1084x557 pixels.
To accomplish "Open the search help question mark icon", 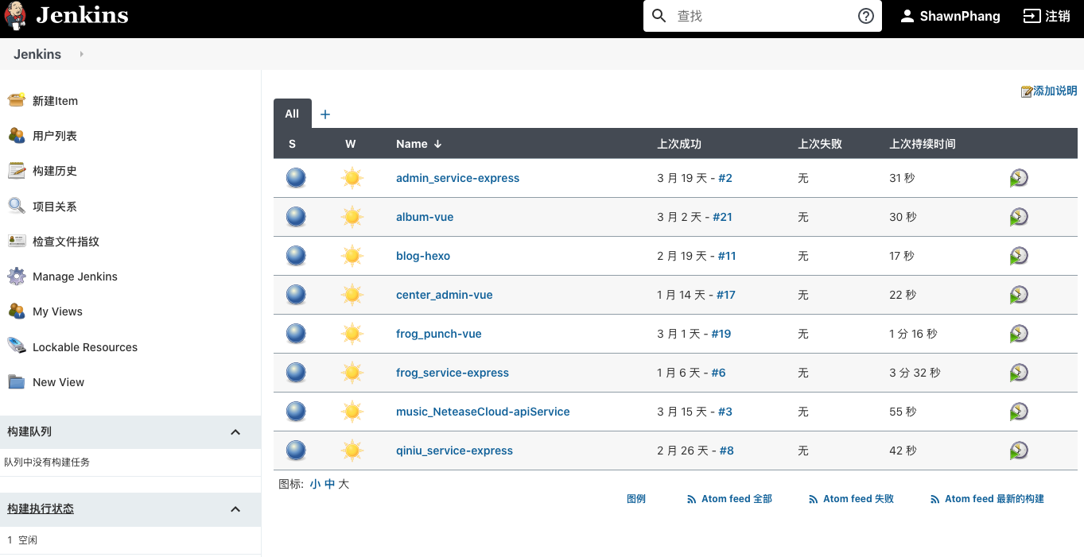I will pos(866,16).
